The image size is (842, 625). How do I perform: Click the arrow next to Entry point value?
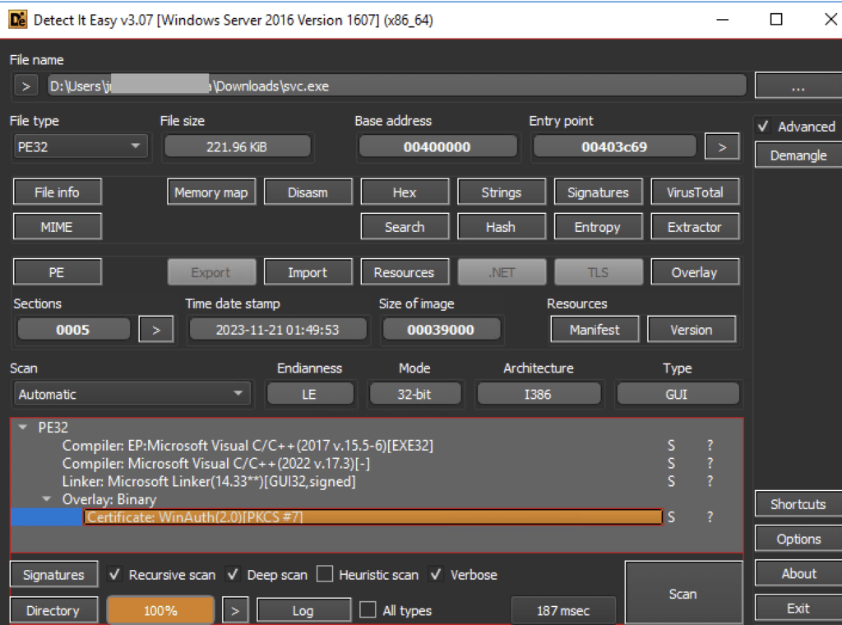[722, 146]
